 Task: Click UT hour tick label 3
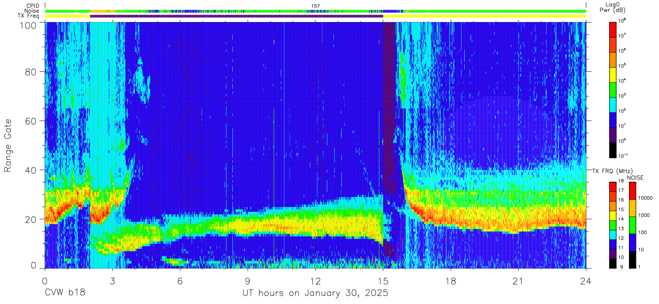(x=112, y=281)
